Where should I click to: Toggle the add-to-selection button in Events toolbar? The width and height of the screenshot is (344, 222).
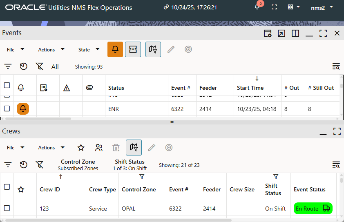click(x=133, y=49)
